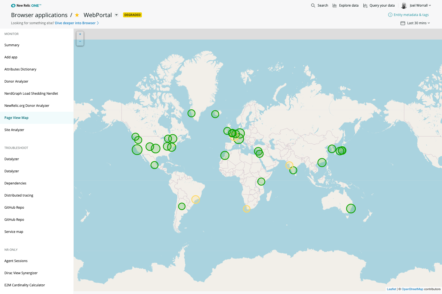Image resolution: width=442 pixels, height=294 pixels.
Task: Open the Leaflet attribution link
Action: click(391, 289)
